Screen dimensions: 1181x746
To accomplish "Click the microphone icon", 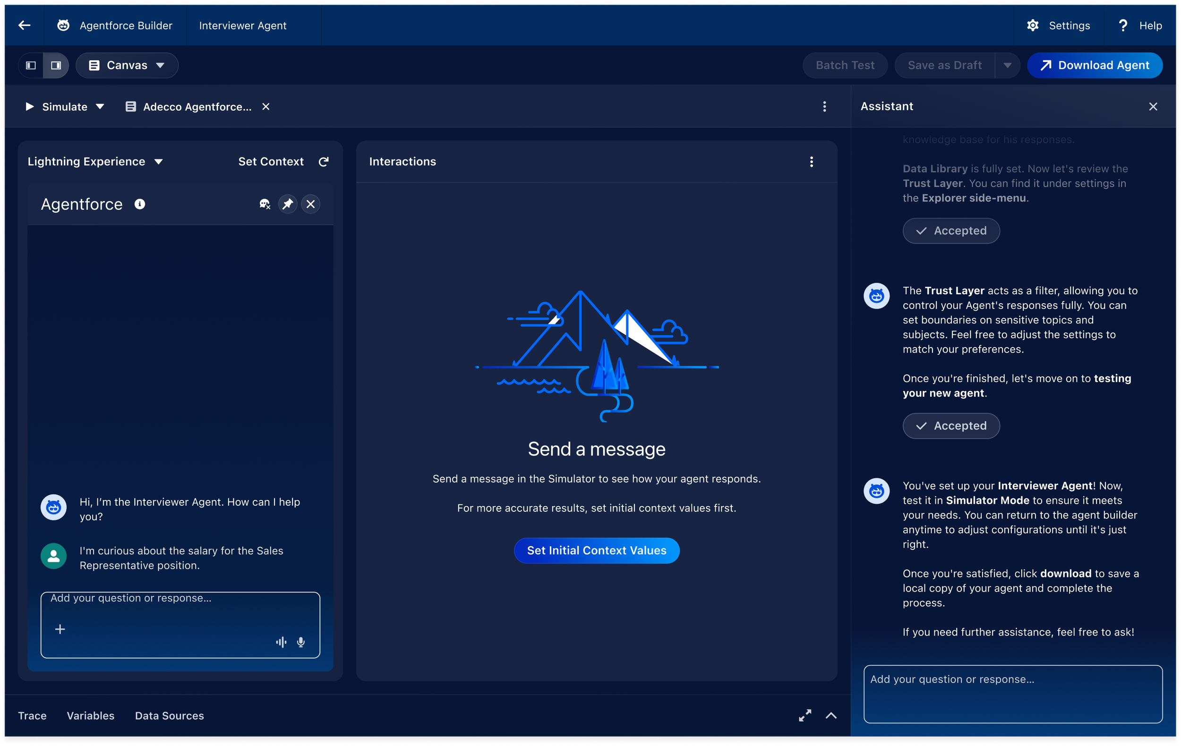I will [x=301, y=642].
